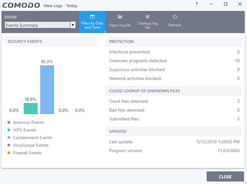Screen dimensions: 247x184
Task: Click the Good files detected: label
Action: (129, 101)
